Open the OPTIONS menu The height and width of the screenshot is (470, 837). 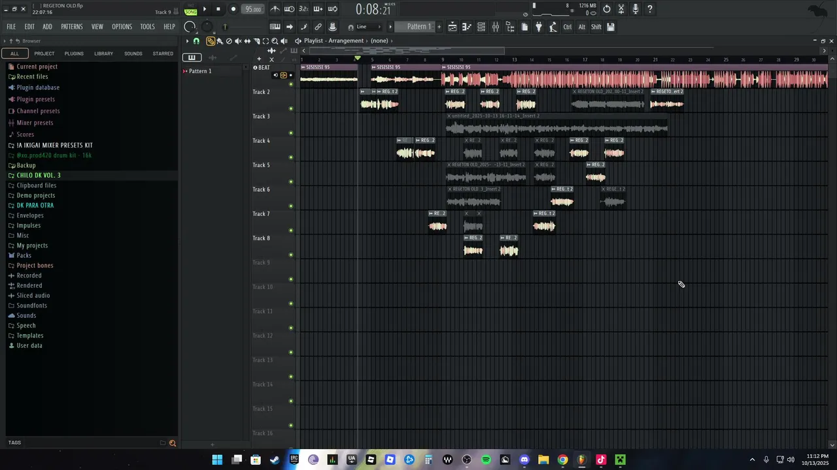[x=122, y=27]
